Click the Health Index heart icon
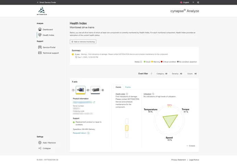The image size is (237, 164). pyautogui.click(x=40, y=35)
